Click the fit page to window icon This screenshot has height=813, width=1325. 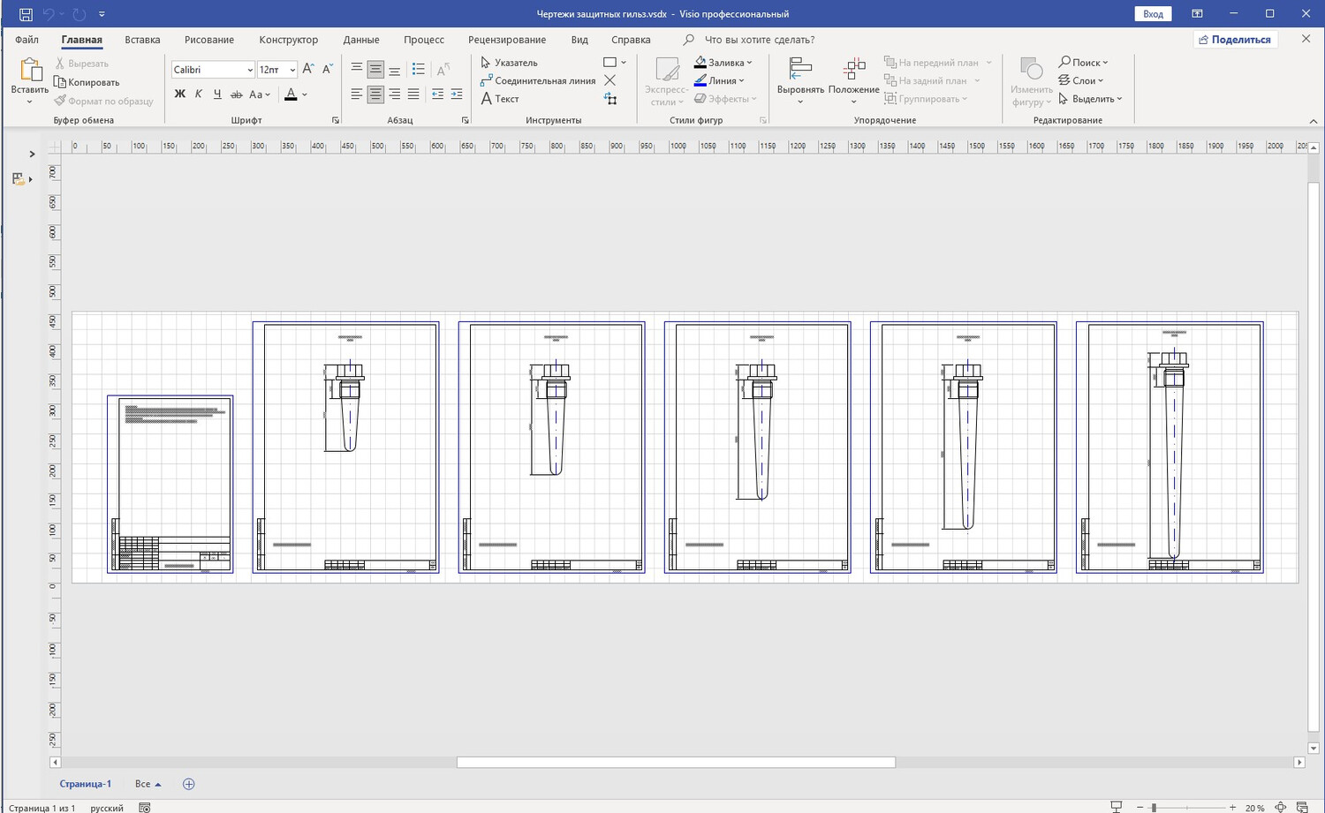(x=1280, y=807)
